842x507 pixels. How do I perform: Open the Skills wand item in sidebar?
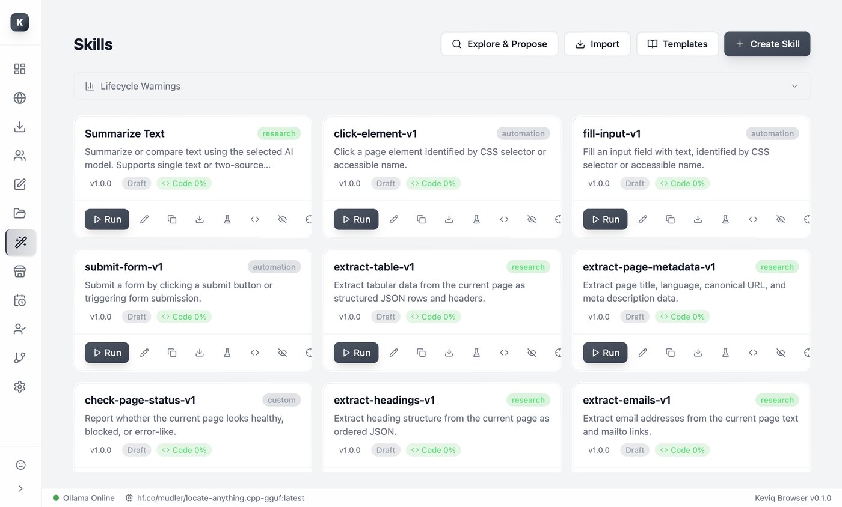[21, 242]
